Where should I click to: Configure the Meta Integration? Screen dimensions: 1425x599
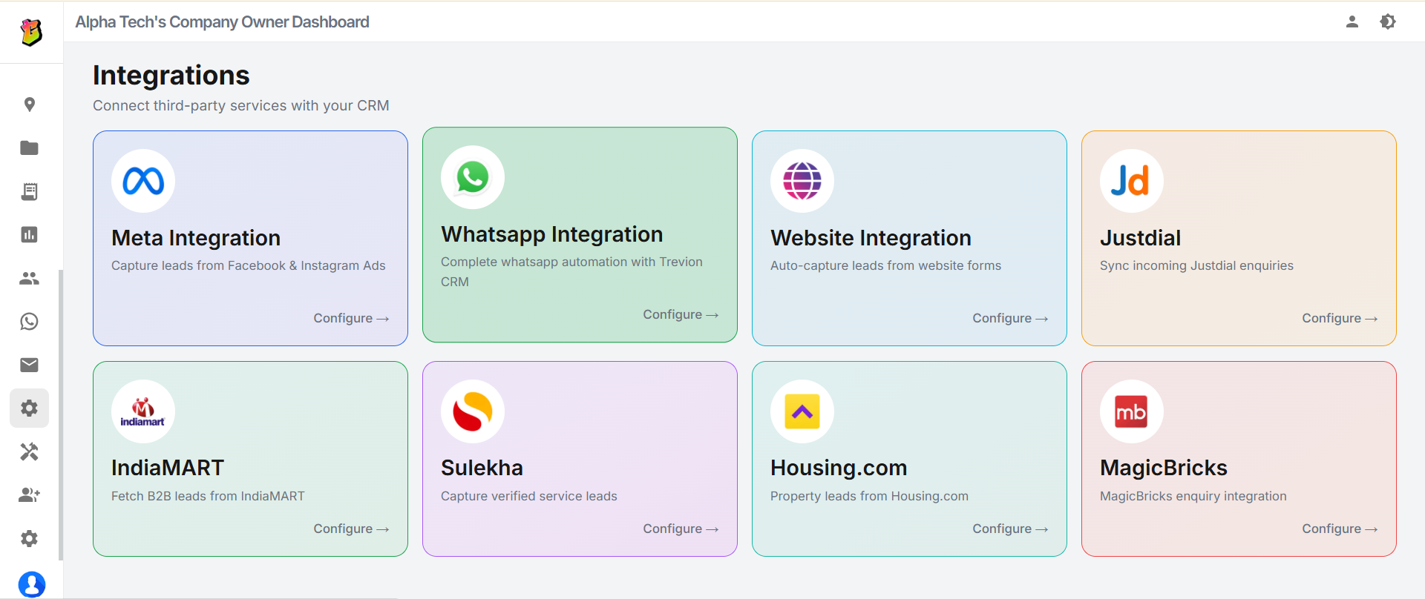coord(351,318)
